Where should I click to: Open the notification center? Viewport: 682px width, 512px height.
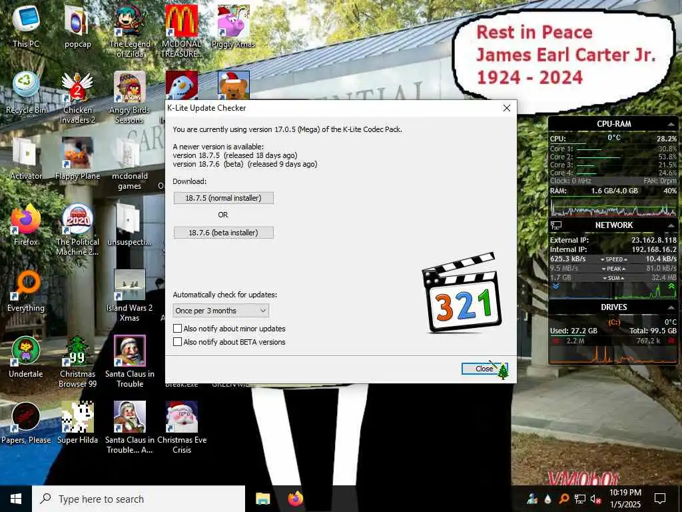pos(660,499)
